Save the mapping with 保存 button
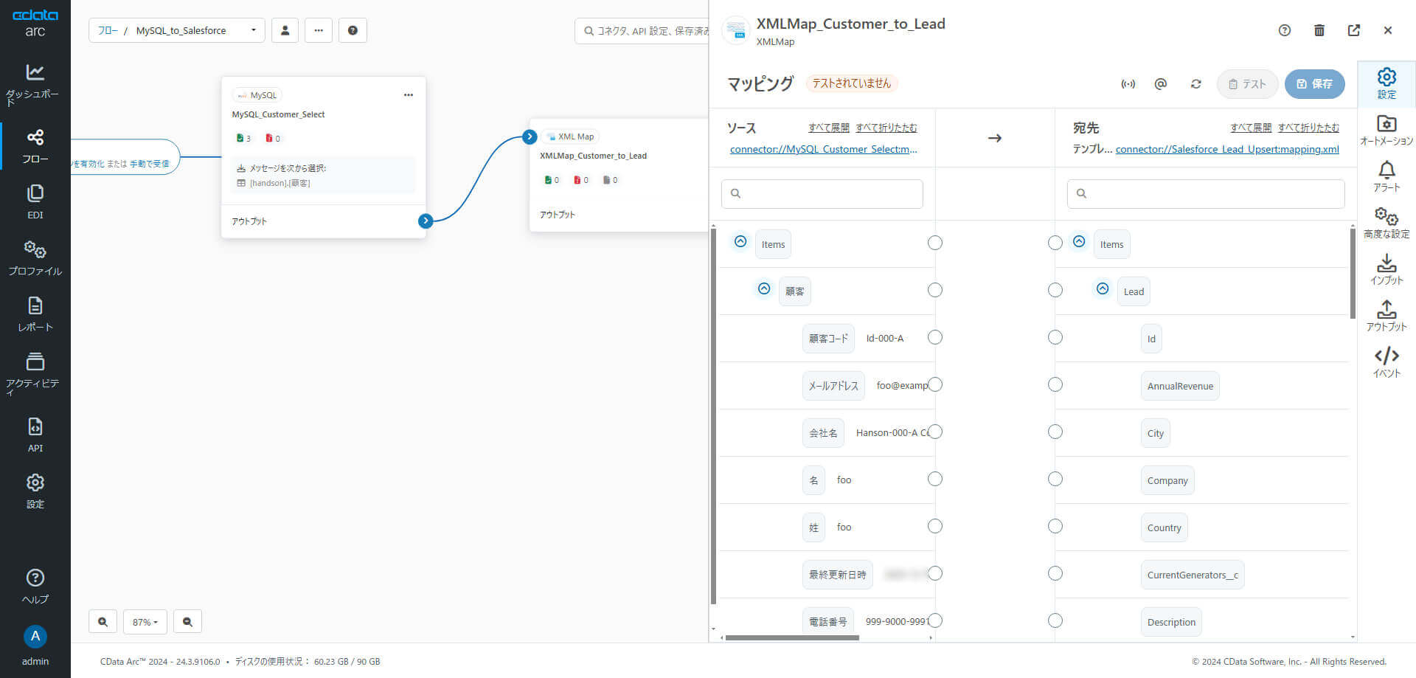The height and width of the screenshot is (678, 1416). pyautogui.click(x=1314, y=84)
